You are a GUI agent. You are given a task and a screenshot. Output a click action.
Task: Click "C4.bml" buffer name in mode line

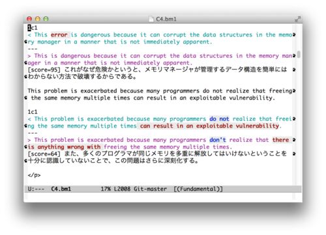61,189
